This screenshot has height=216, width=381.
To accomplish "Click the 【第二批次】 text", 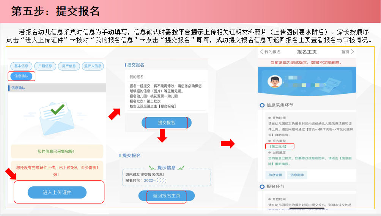I will coord(279,147).
